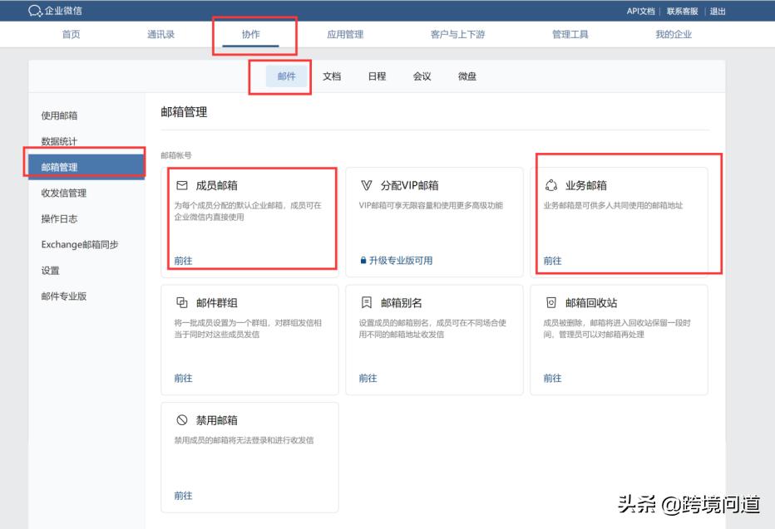The height and width of the screenshot is (529, 775).
Task: Click 退出 to log out
Action: (x=717, y=11)
